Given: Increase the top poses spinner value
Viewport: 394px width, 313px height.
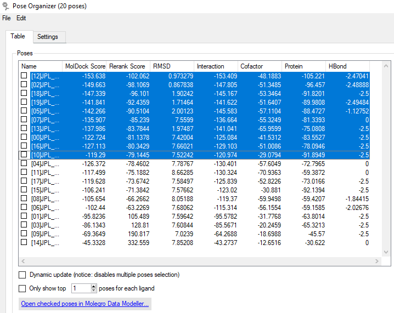Looking at the screenshot, I should [x=93, y=286].
